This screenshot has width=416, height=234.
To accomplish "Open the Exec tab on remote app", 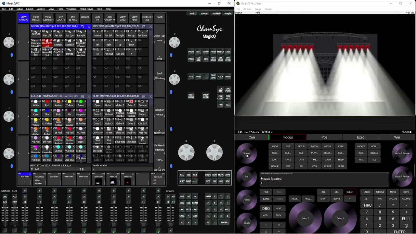I will [x=361, y=137].
